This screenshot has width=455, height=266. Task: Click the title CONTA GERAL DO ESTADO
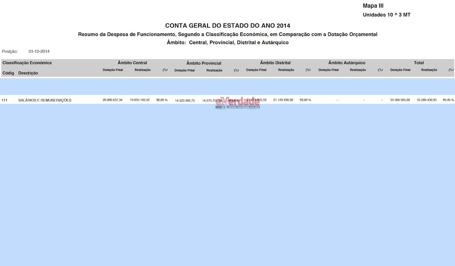(227, 26)
